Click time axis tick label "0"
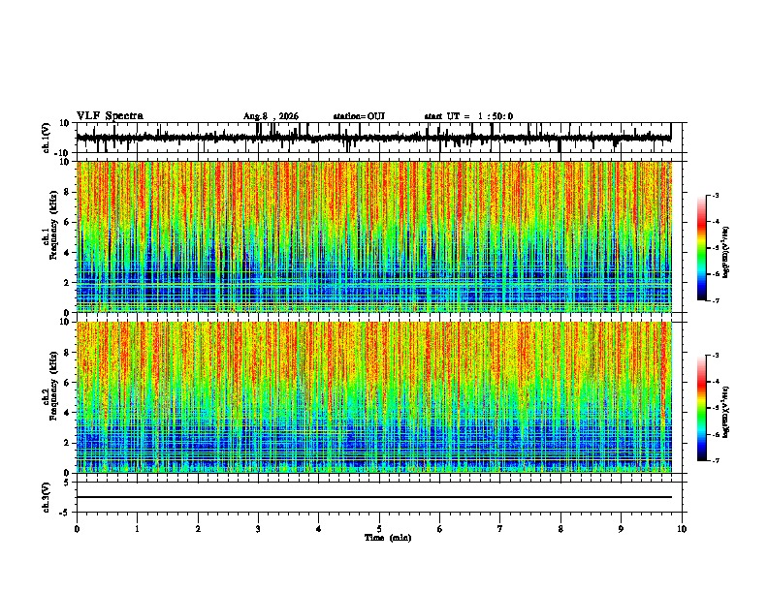768x593 pixels. pos(77,529)
